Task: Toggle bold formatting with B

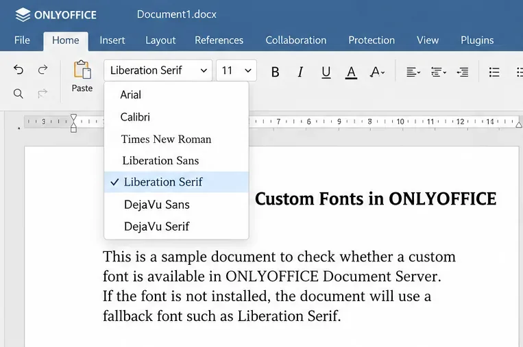Action: click(275, 72)
